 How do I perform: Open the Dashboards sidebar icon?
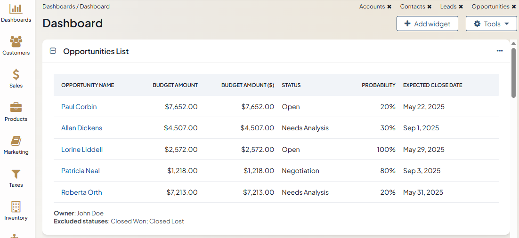[16, 9]
